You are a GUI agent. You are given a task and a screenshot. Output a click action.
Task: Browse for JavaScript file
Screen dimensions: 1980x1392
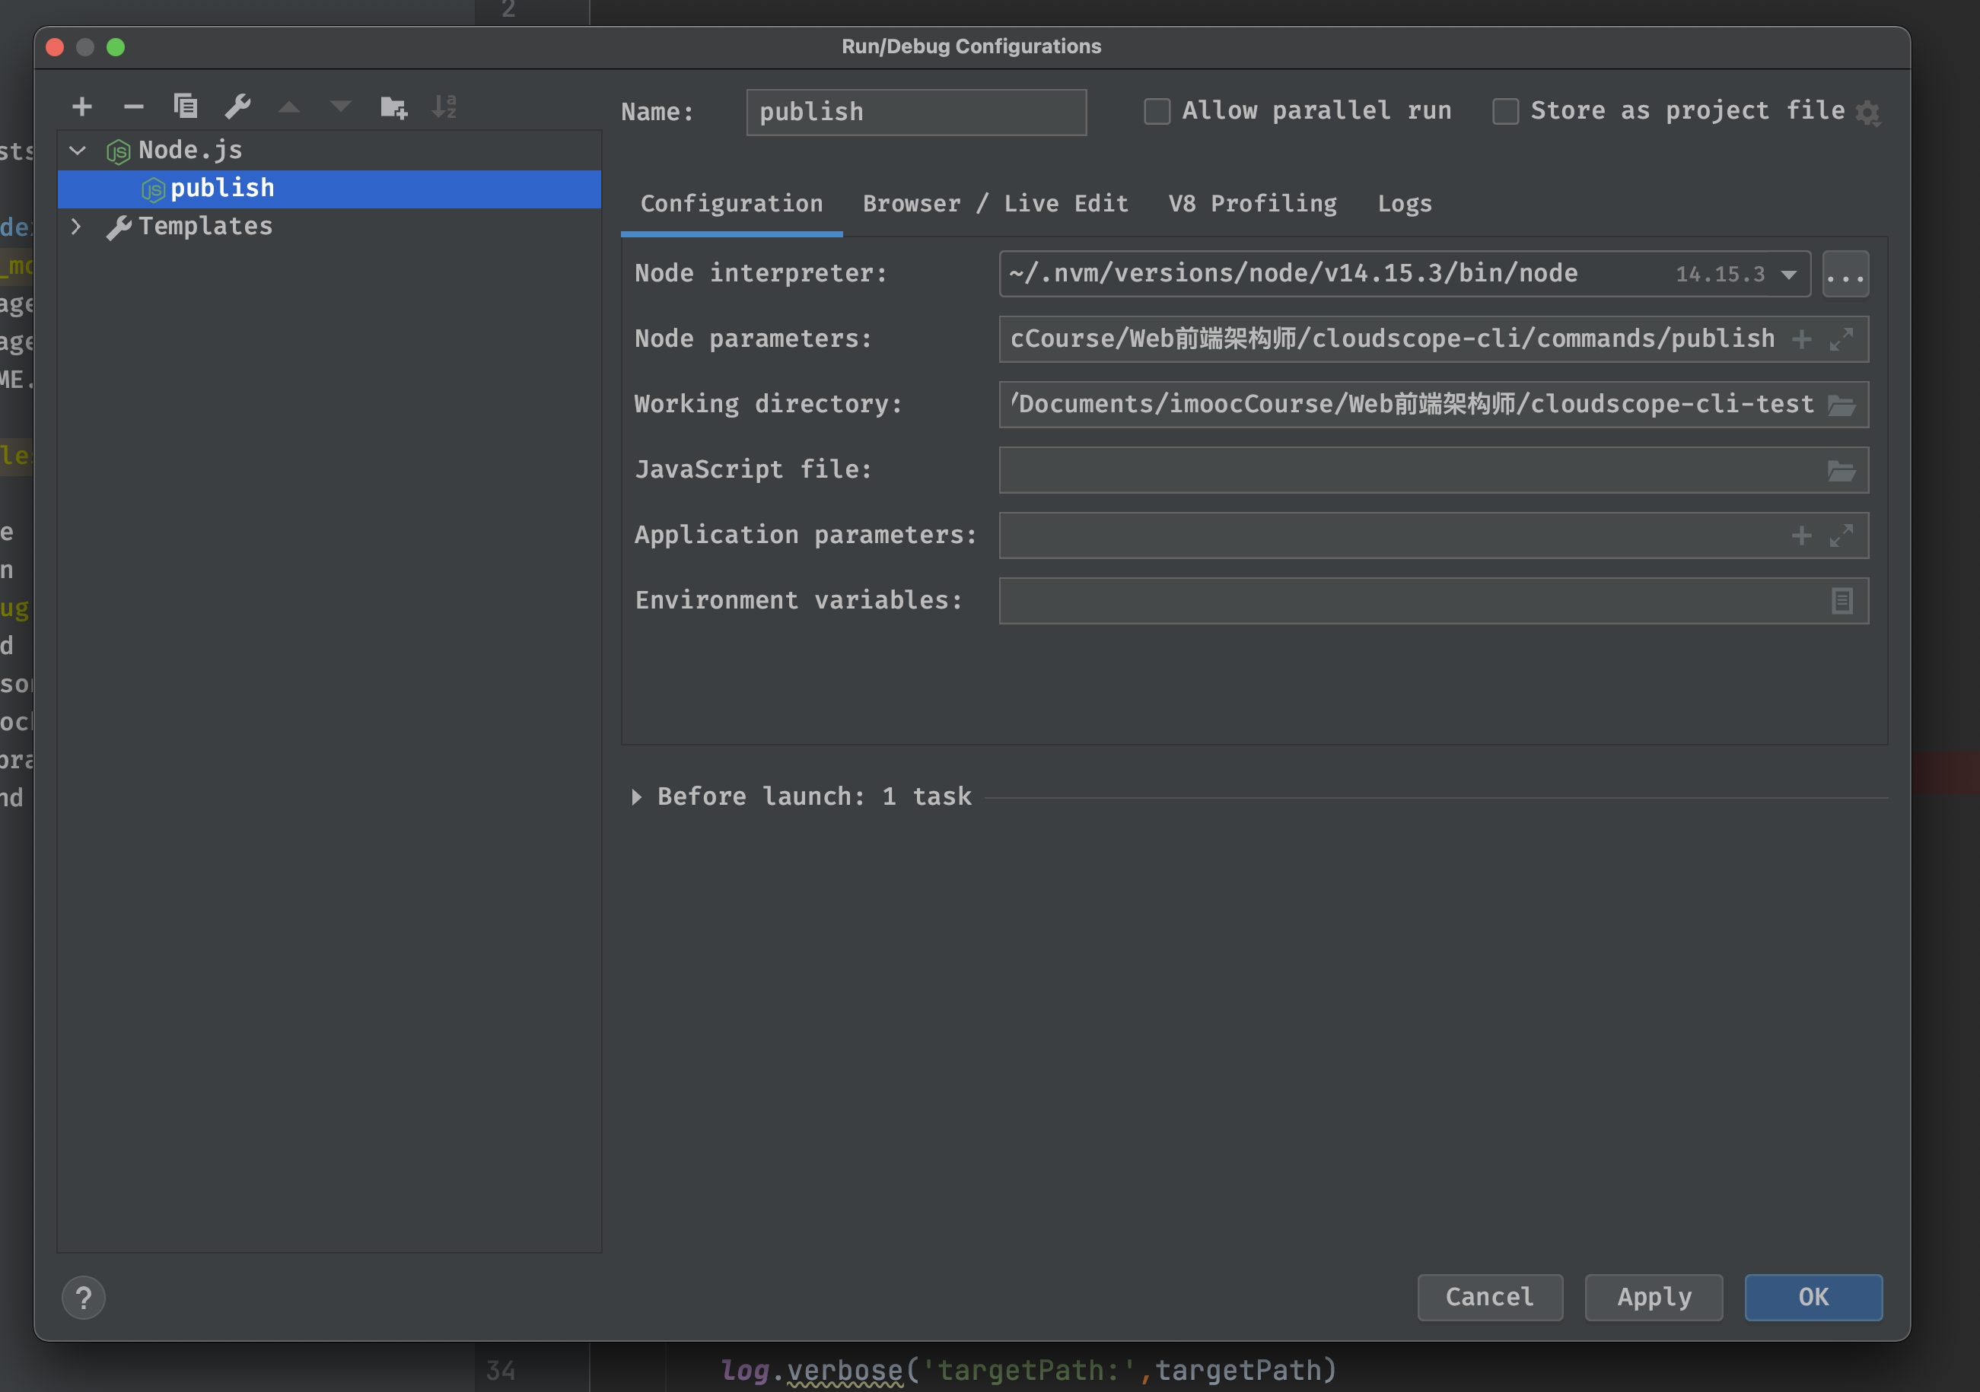tap(1842, 471)
